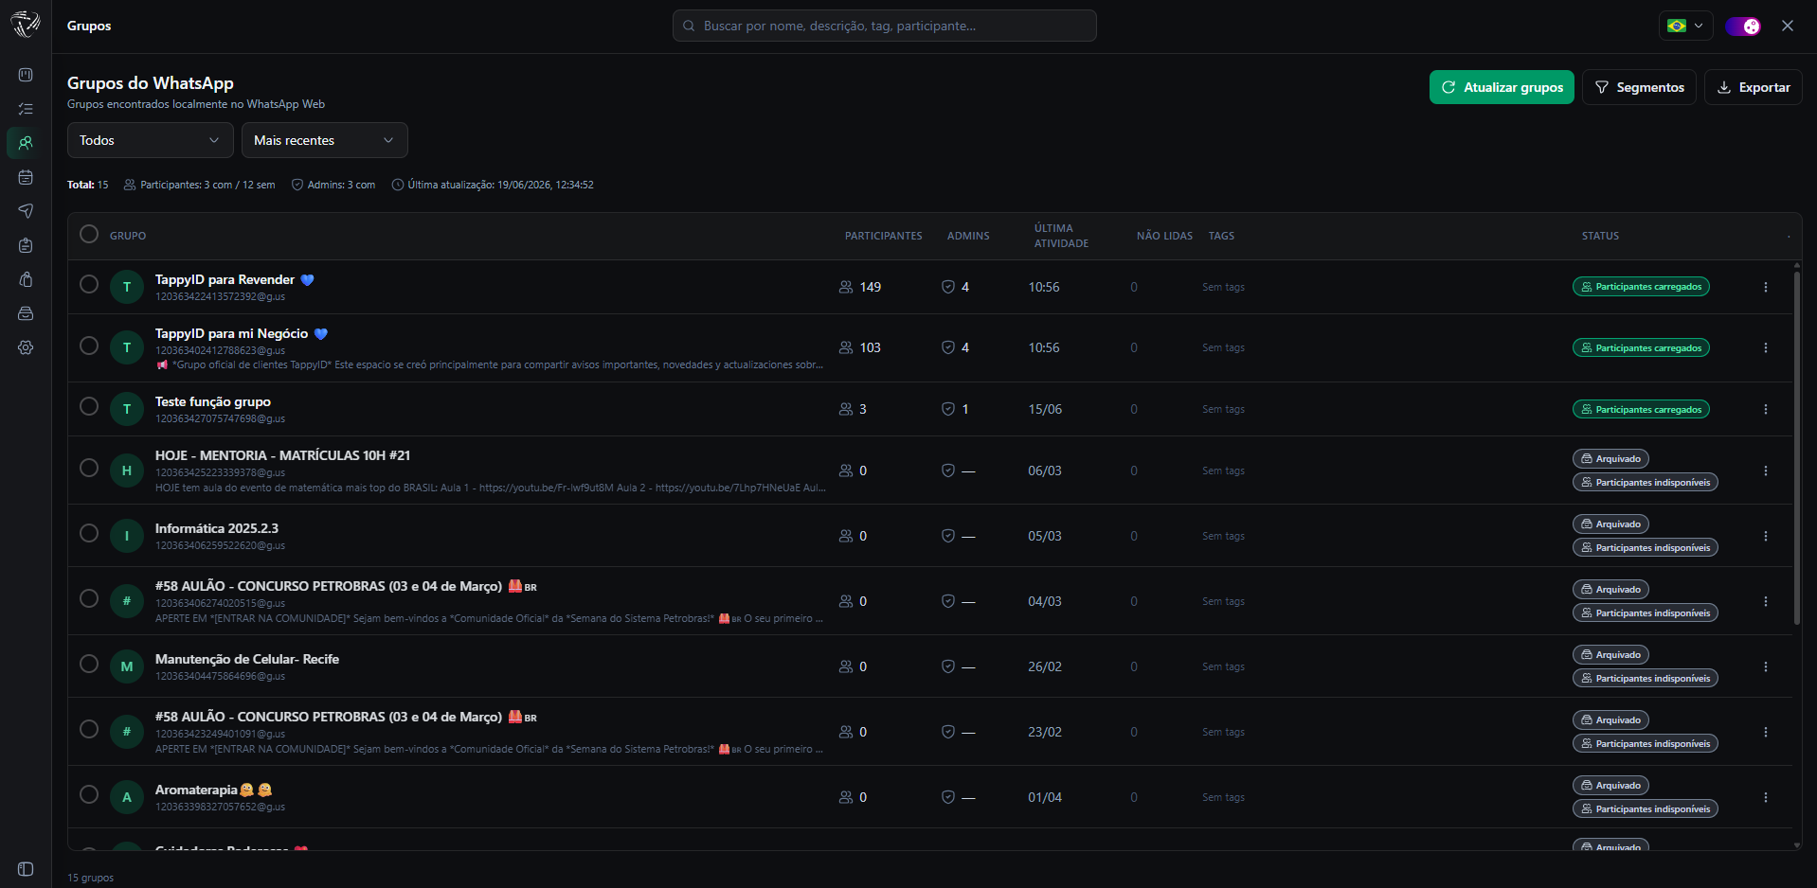Click group ID 120363427075747698@g.us

pos(220,418)
